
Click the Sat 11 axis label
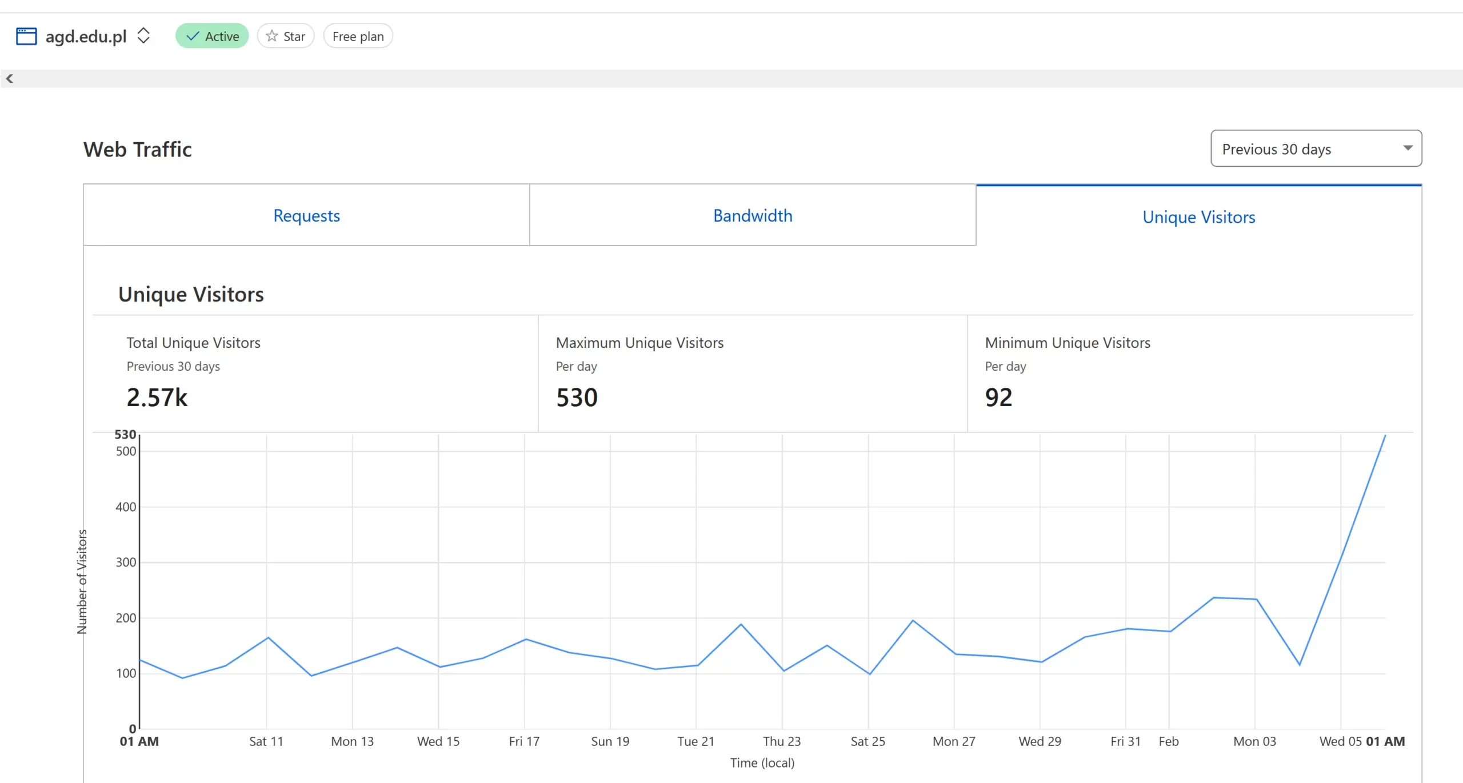(266, 741)
